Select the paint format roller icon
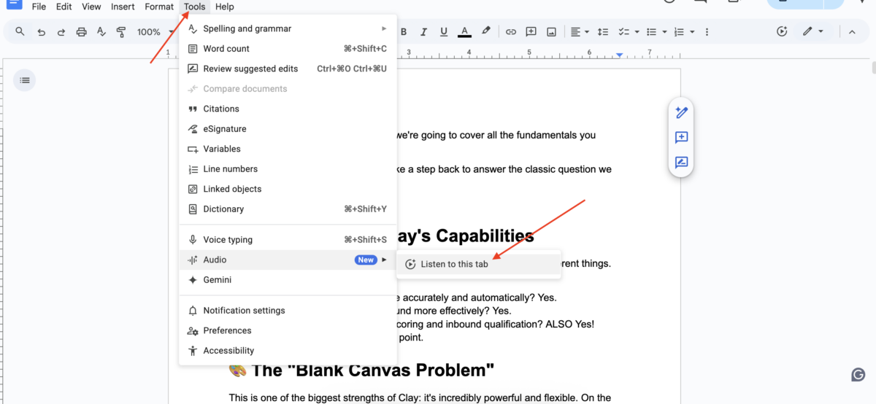 pyautogui.click(x=121, y=32)
